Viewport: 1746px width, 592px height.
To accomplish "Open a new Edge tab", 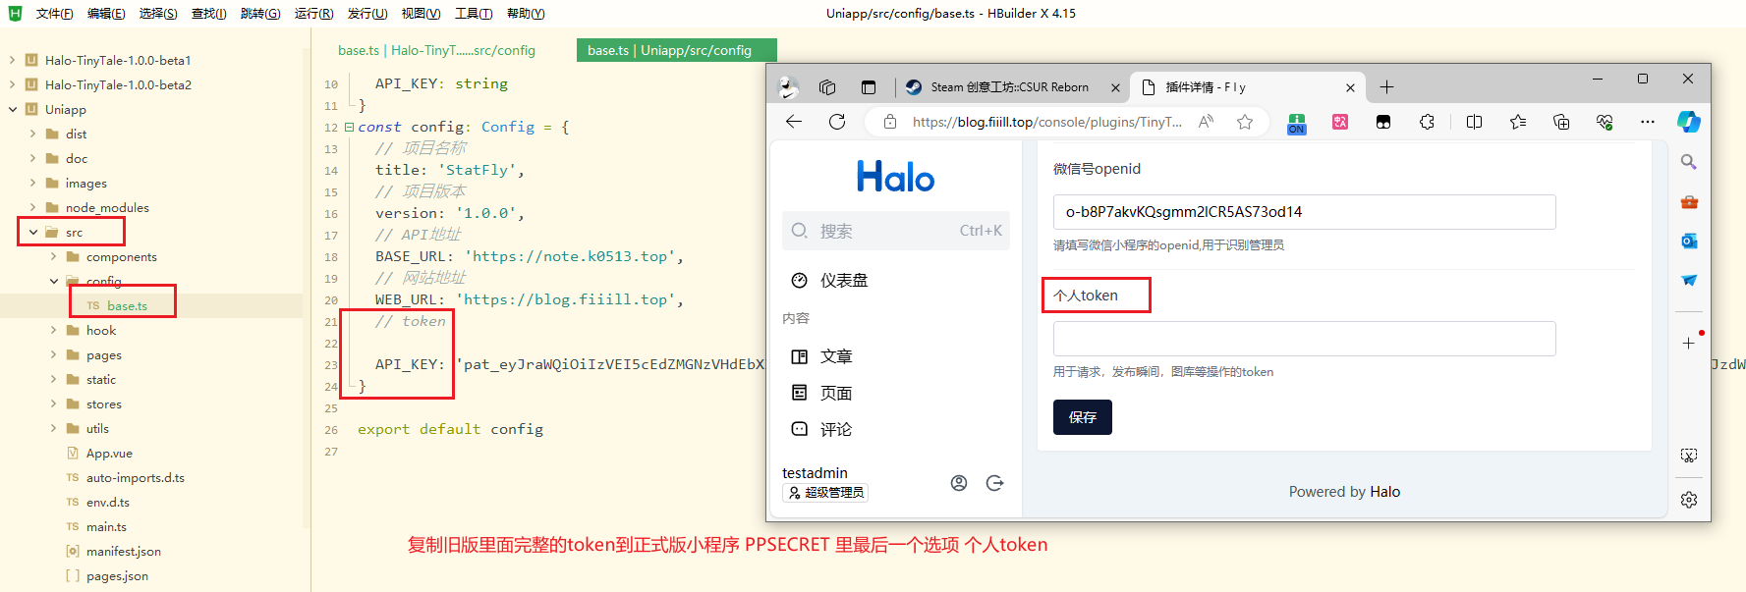I will [x=1386, y=87].
